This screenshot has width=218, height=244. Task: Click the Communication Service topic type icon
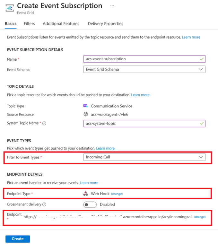pyautogui.click(x=85, y=106)
